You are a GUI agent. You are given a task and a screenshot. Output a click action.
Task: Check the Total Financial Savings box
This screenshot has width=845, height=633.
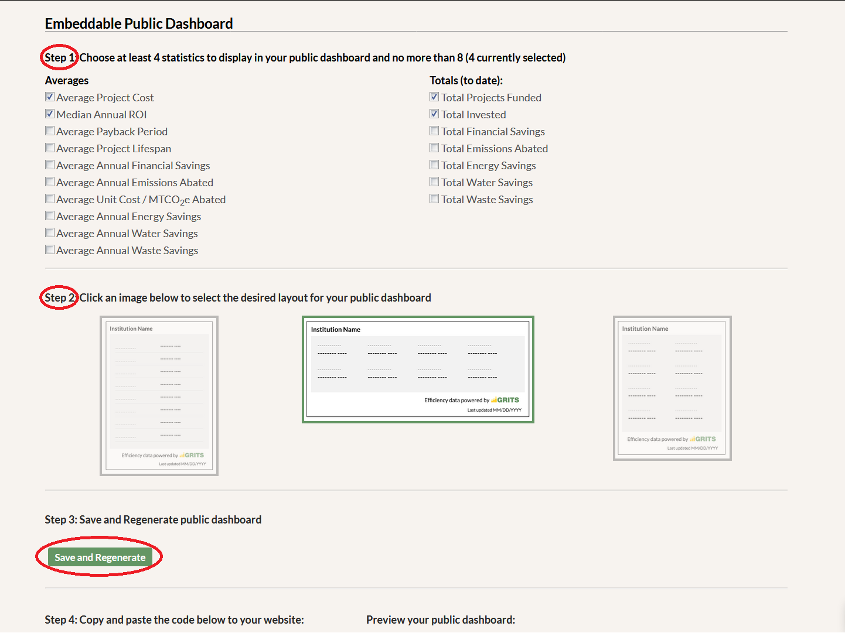pos(434,131)
